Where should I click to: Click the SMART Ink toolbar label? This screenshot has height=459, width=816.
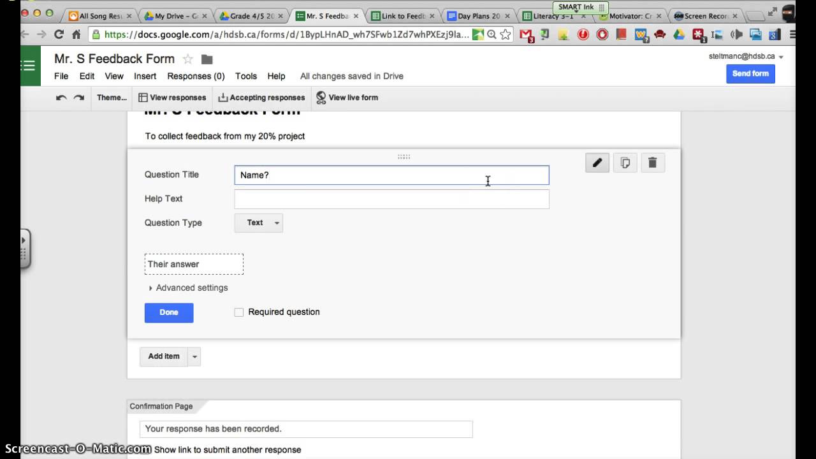[x=576, y=7]
